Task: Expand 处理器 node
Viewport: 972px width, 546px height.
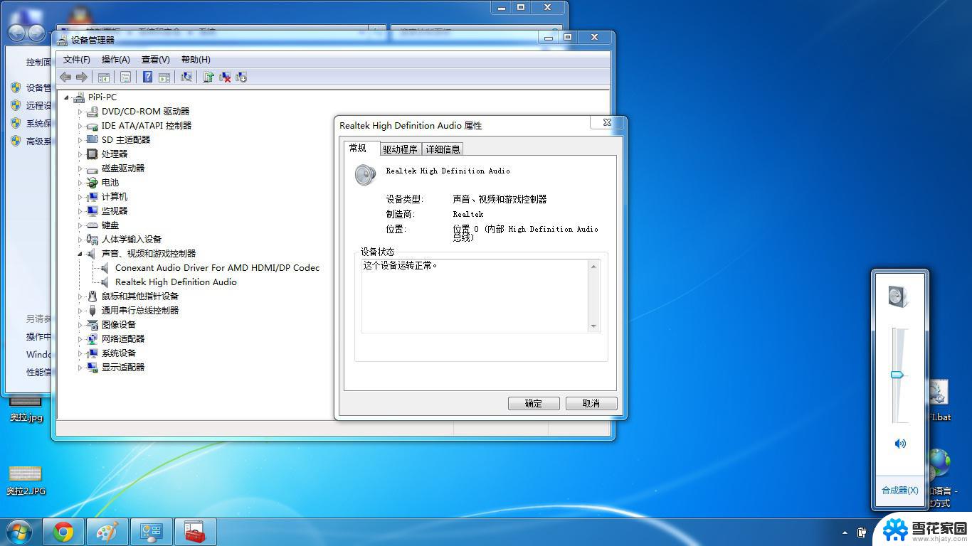Action: (x=80, y=154)
